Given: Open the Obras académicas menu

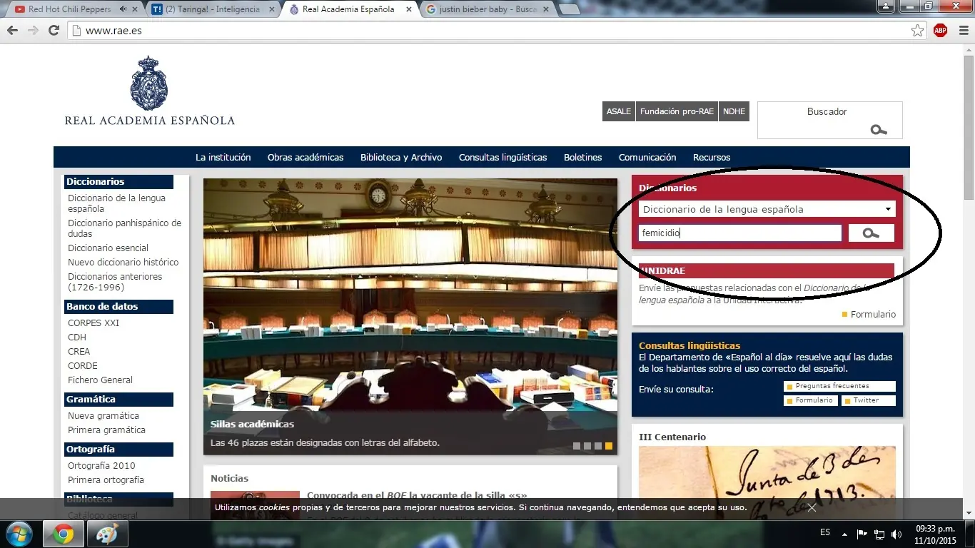Looking at the screenshot, I should 305,158.
